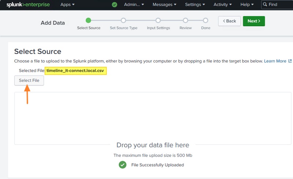Click the Review step circle

pyautogui.click(x=185, y=20)
